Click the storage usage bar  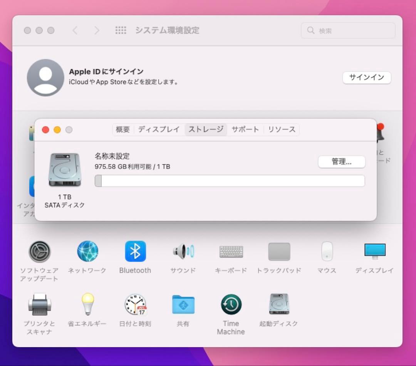click(x=230, y=181)
